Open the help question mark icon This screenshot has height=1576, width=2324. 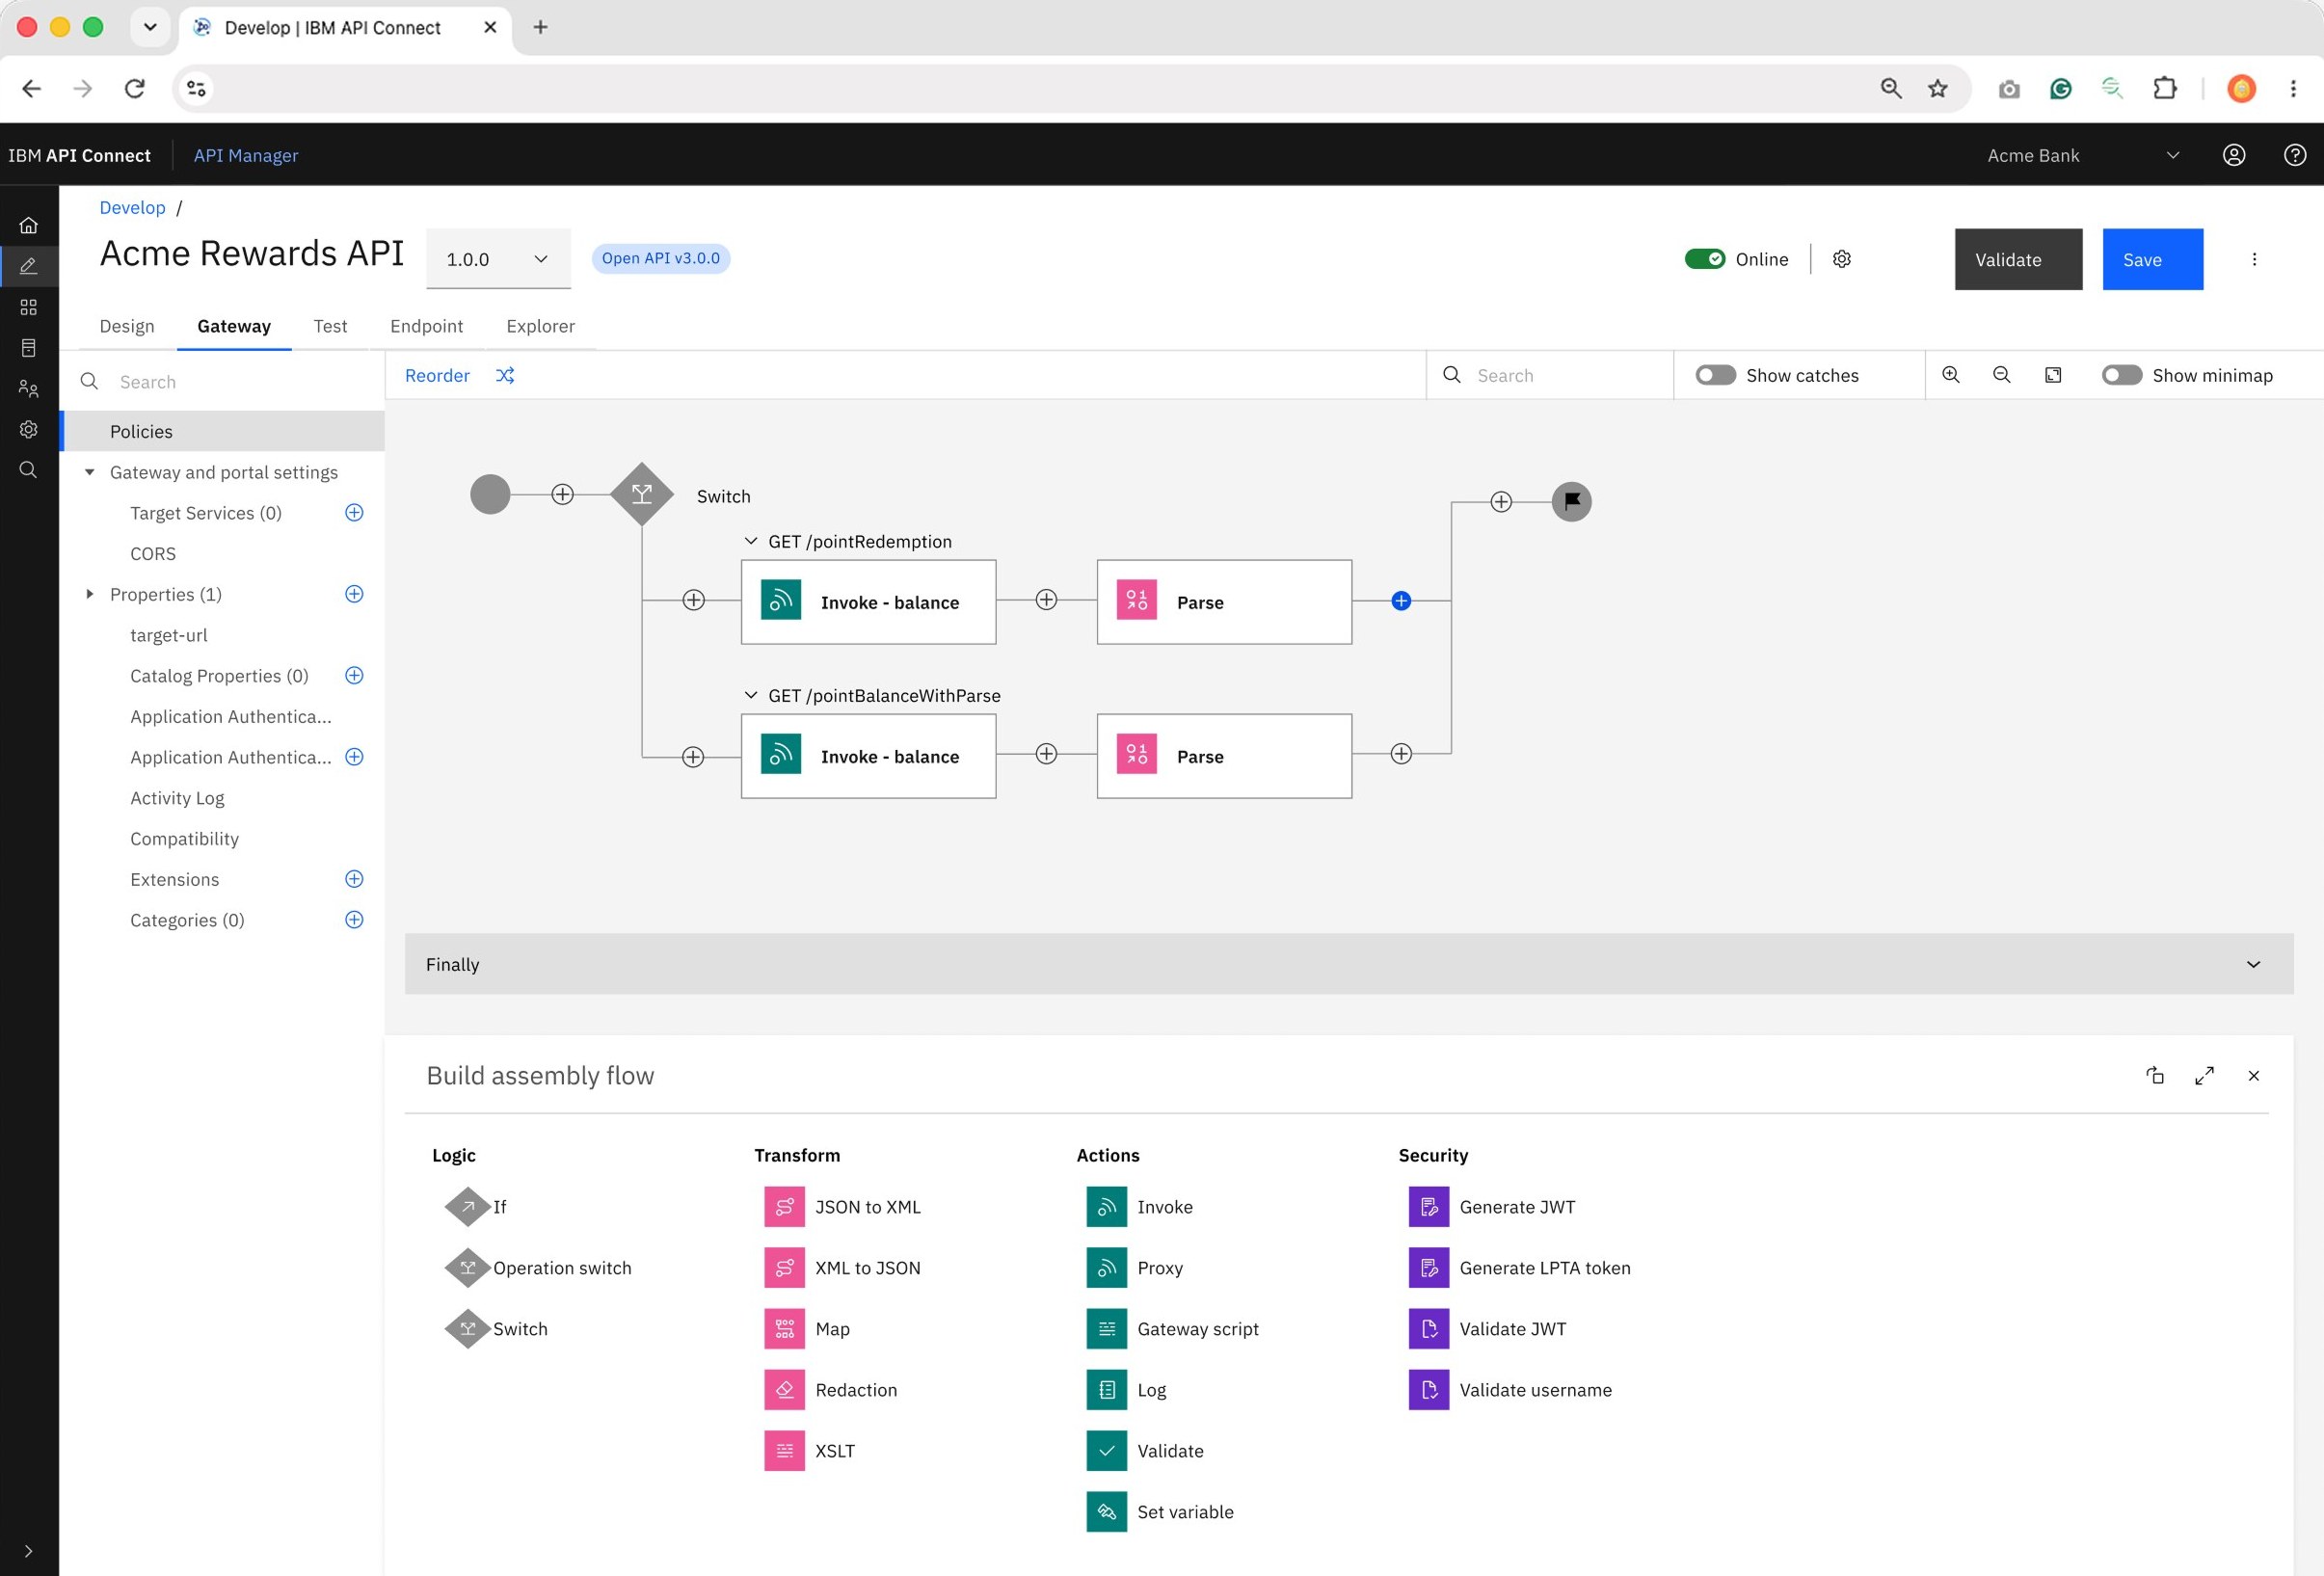tap(2295, 155)
